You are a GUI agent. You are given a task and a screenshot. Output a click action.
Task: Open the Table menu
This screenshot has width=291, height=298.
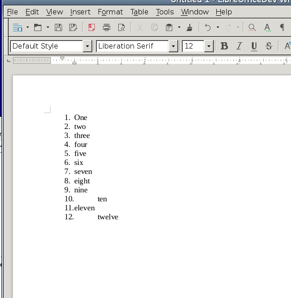pos(139,12)
